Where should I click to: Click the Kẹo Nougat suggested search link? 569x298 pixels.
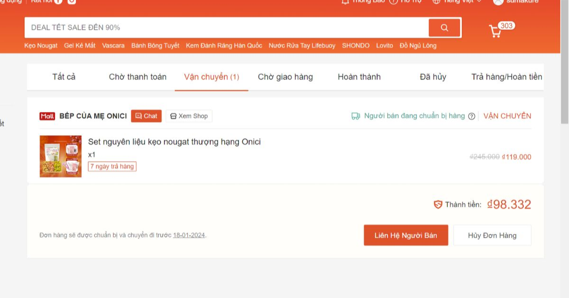41,46
